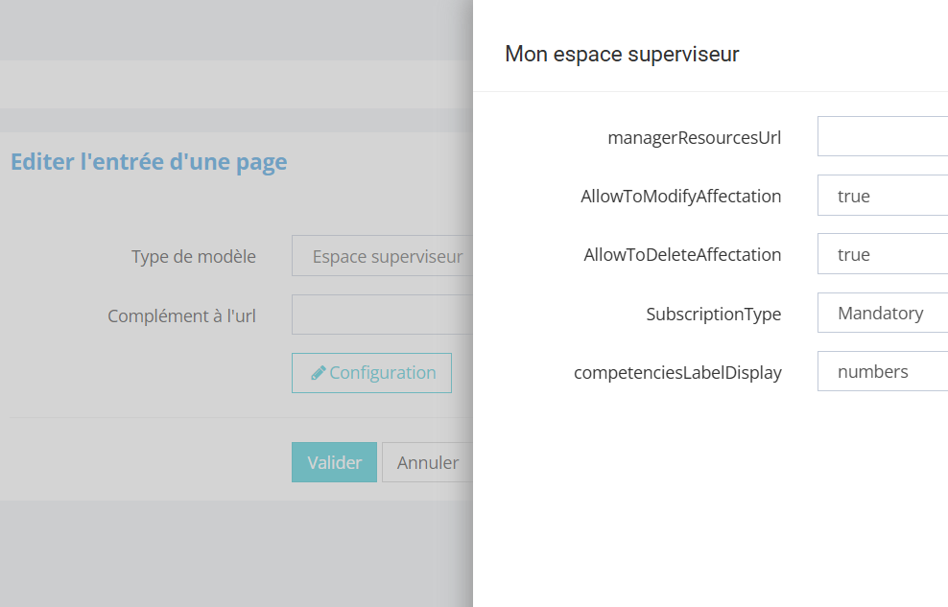This screenshot has height=607, width=948.
Task: Focus the Complément à l'url field
Action: click(x=384, y=315)
